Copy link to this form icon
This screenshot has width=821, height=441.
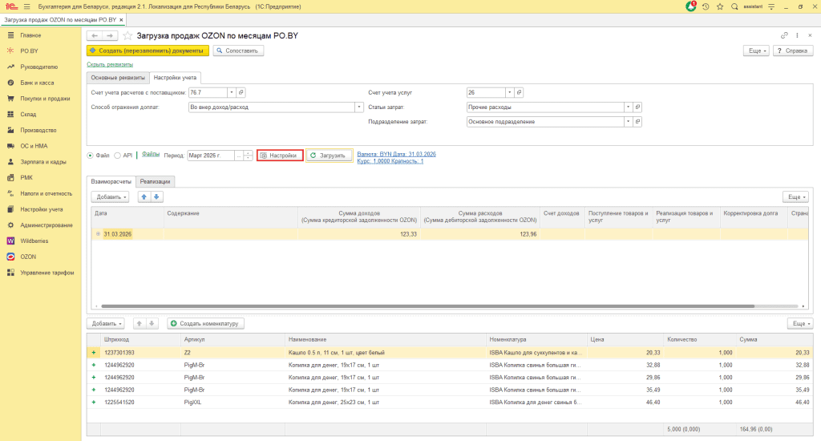pyautogui.click(x=784, y=35)
